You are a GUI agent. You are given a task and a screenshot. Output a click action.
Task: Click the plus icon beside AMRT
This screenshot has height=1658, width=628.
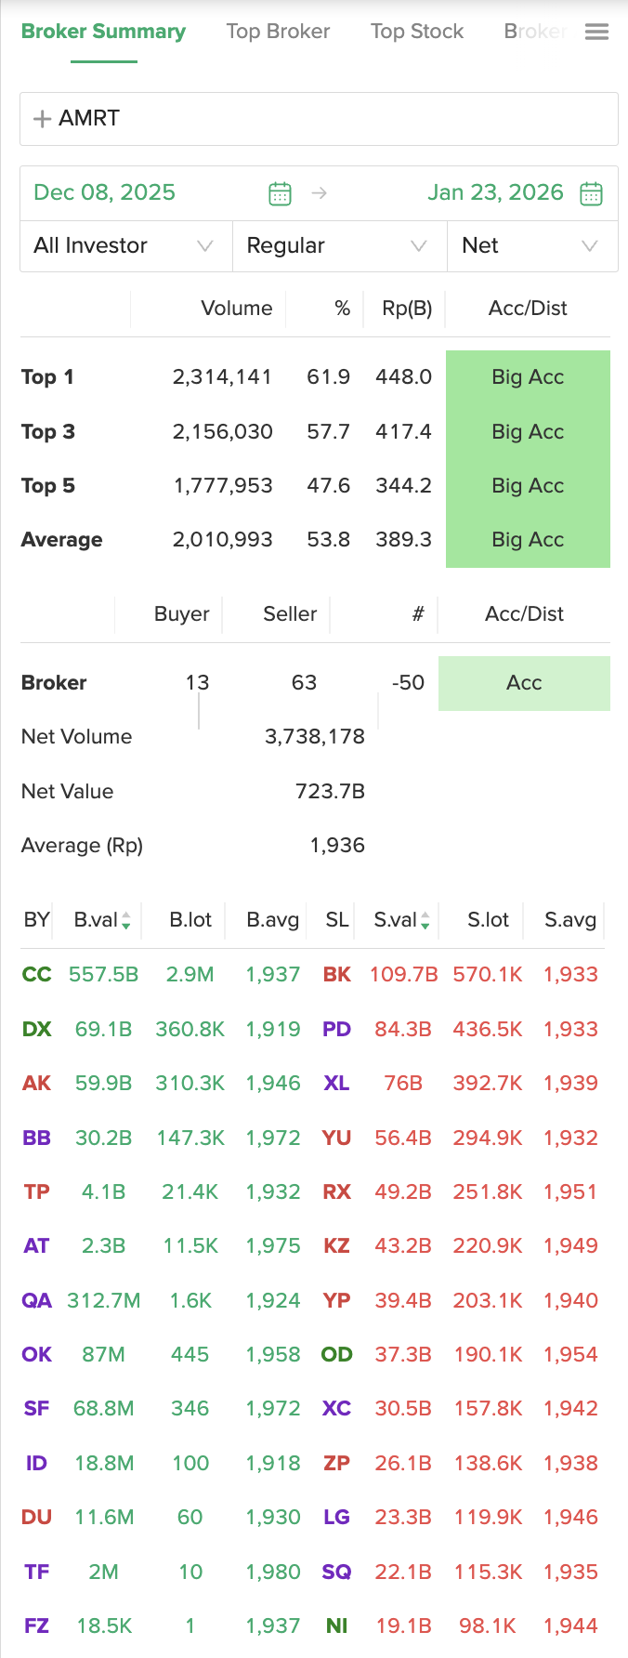(x=42, y=119)
